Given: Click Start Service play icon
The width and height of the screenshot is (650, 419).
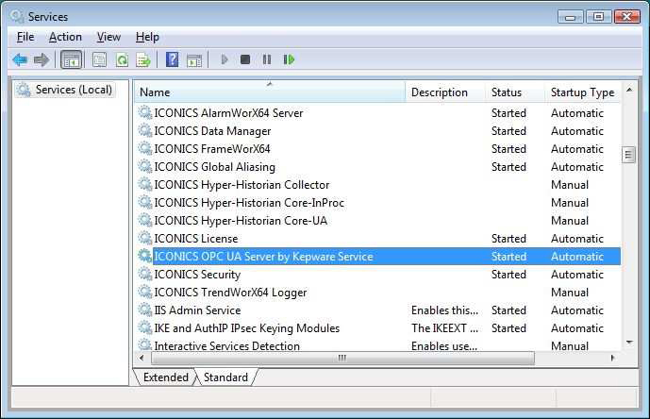Looking at the screenshot, I should [225, 59].
